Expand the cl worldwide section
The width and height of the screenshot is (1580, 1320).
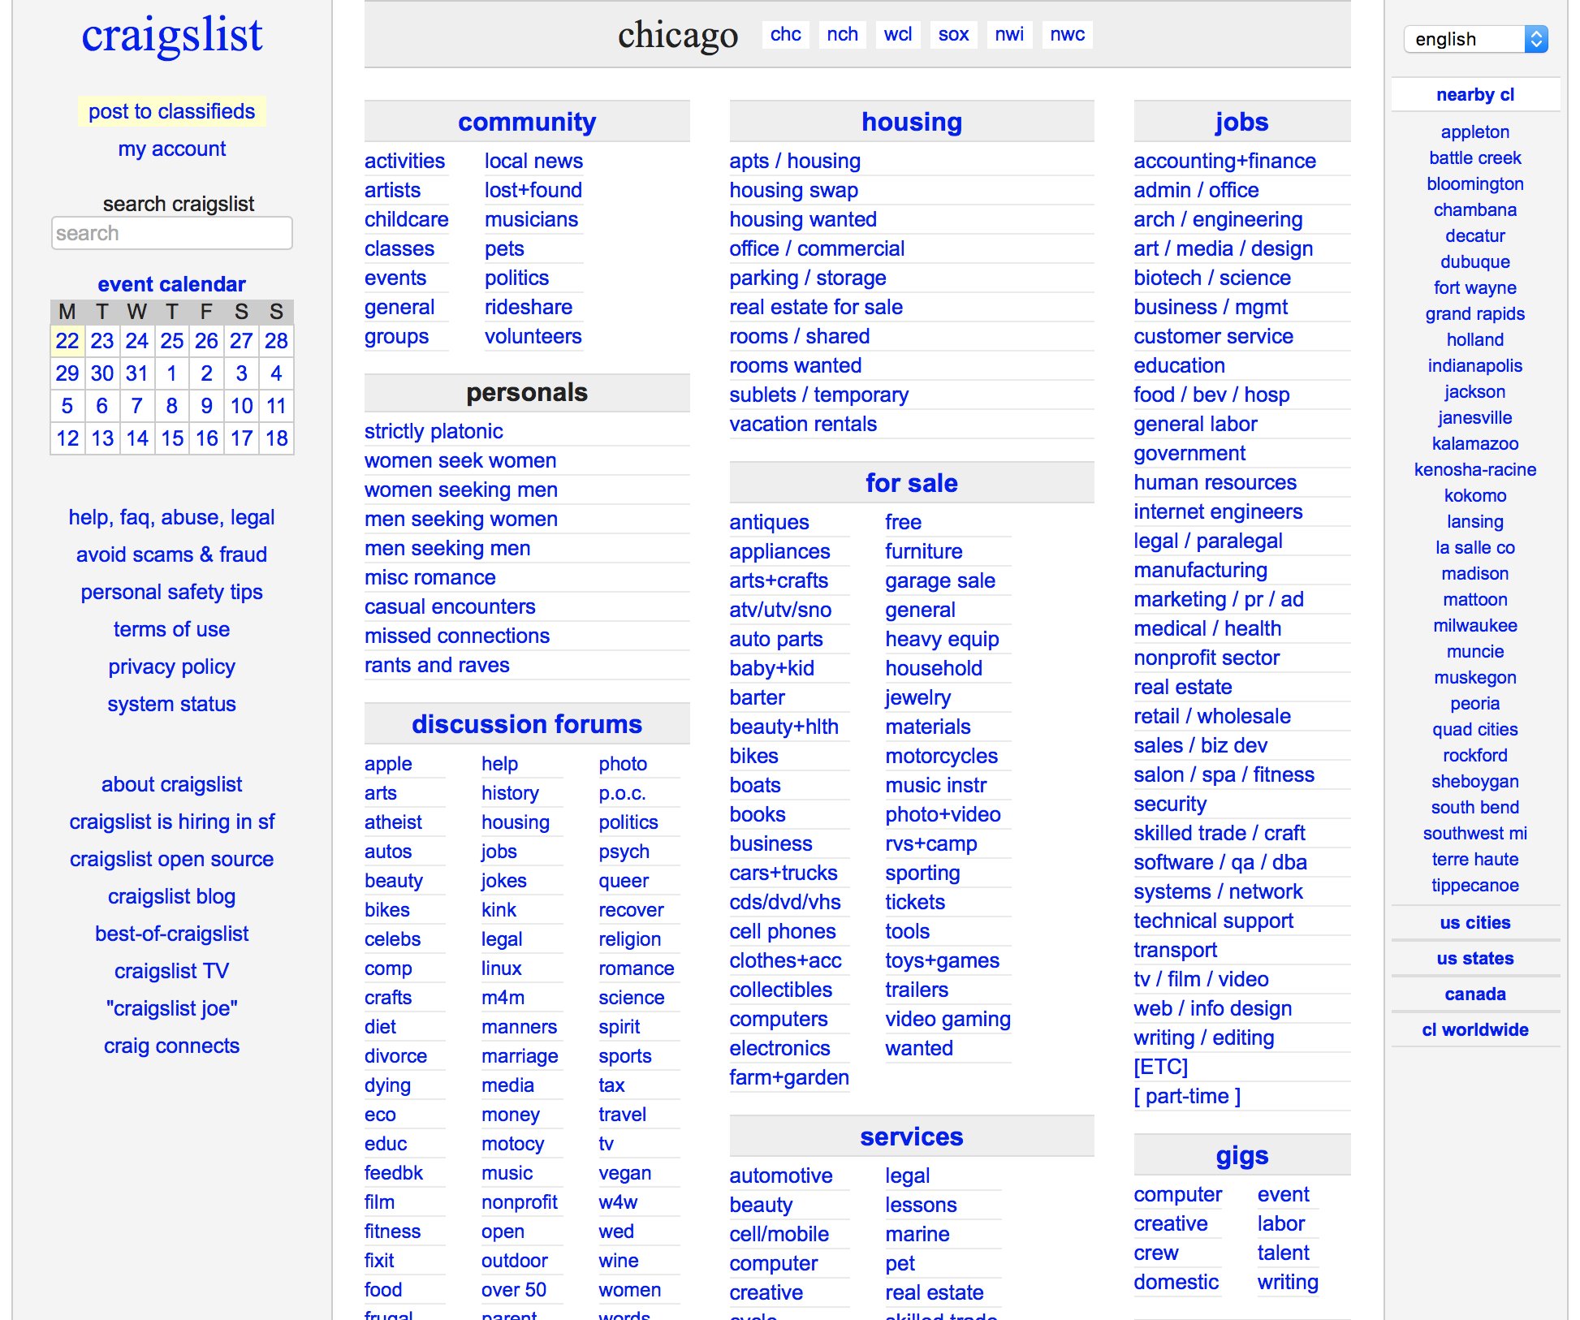[1474, 1029]
